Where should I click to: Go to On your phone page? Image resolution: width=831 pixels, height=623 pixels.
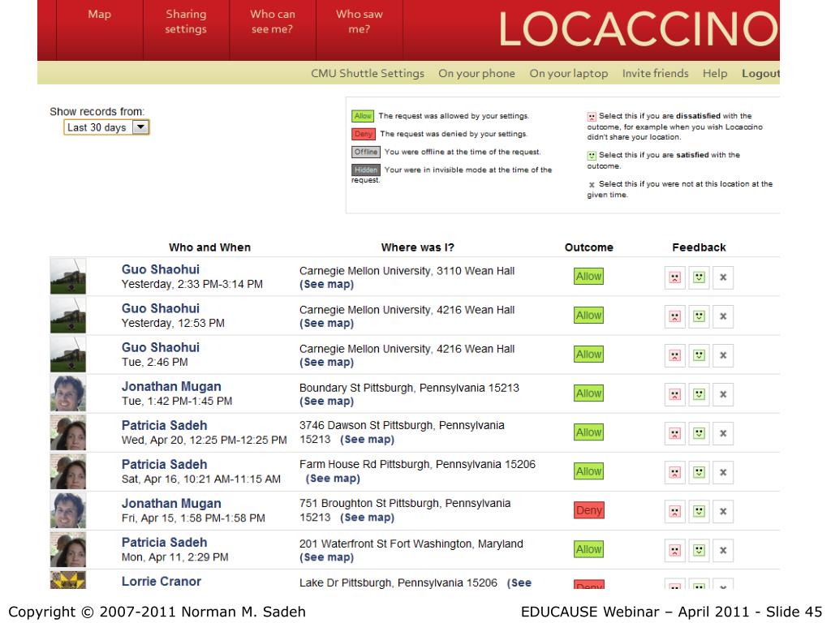click(x=476, y=73)
